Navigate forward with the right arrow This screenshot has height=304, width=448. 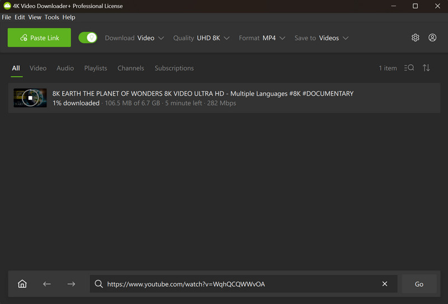coord(71,284)
